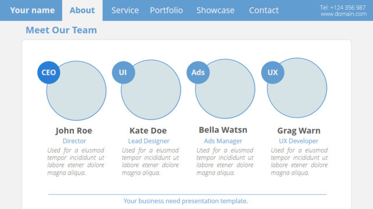Open John Roe's profile photo circle

[x=76, y=91]
